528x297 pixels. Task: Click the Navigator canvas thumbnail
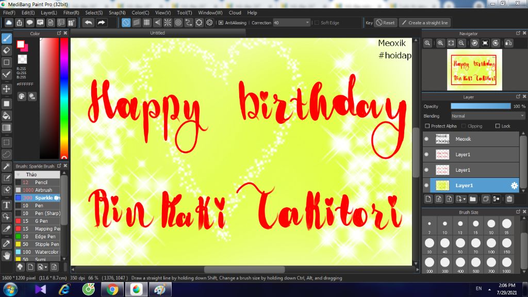pos(474,70)
